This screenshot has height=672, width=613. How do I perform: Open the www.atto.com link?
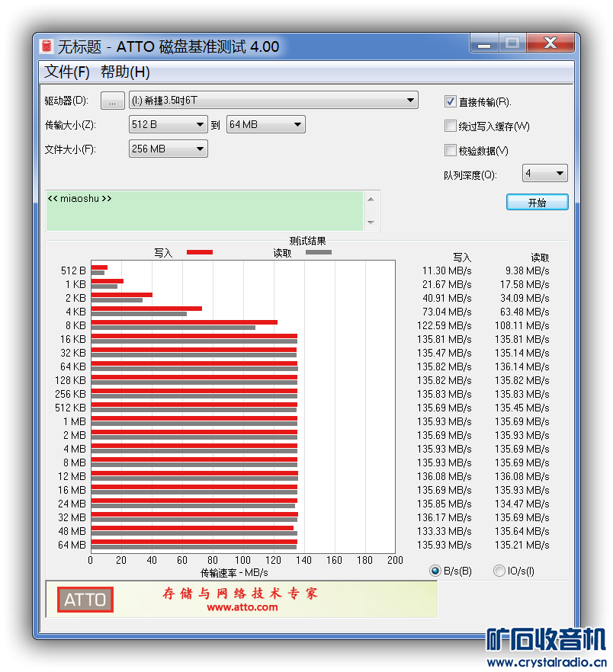point(242,607)
